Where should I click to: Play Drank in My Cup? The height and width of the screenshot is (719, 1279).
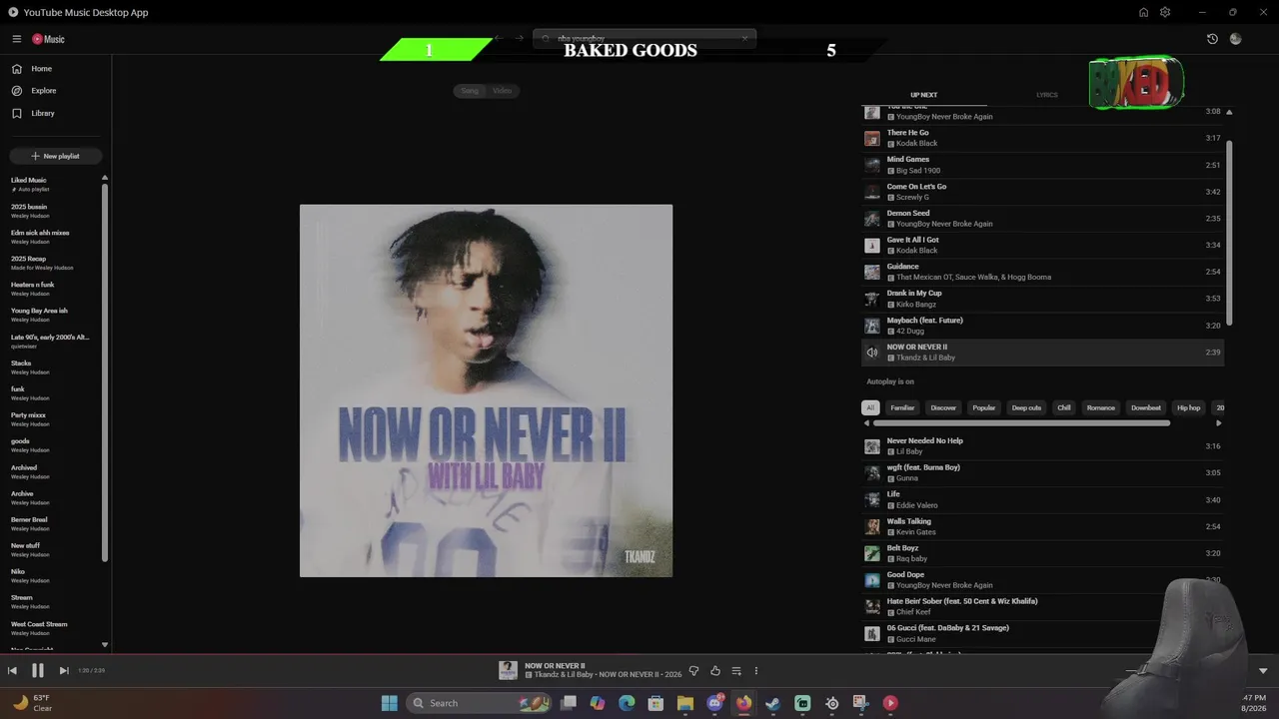point(1042,299)
